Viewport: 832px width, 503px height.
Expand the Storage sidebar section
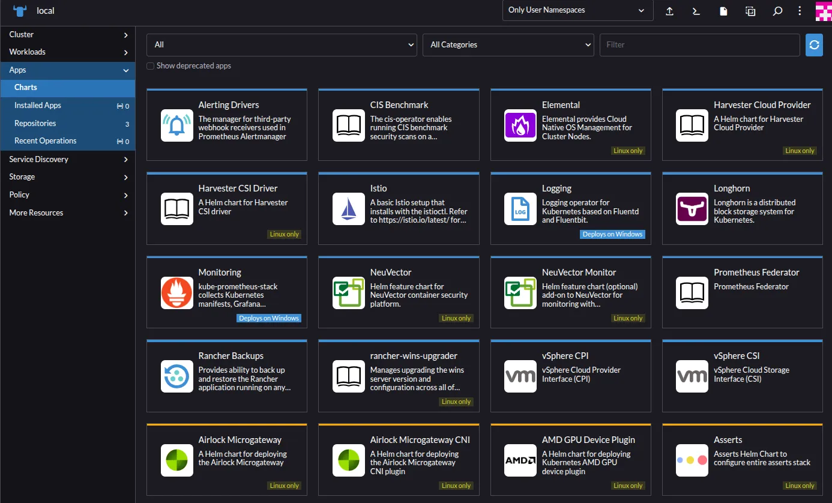pos(67,177)
